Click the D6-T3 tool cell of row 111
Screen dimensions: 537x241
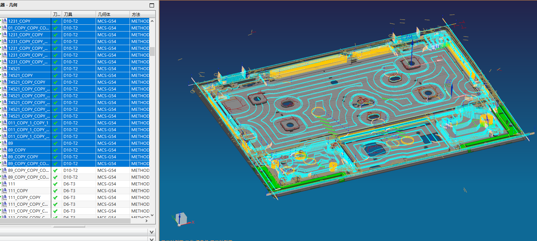(x=79, y=184)
